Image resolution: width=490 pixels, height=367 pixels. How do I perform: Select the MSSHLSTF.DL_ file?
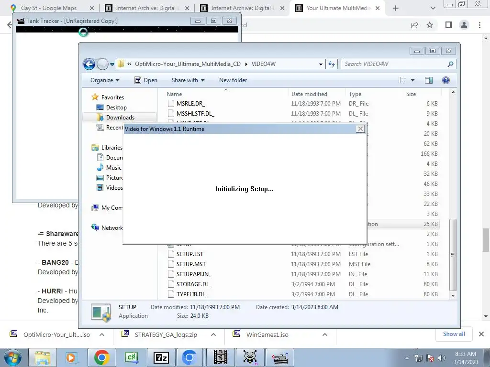point(195,114)
